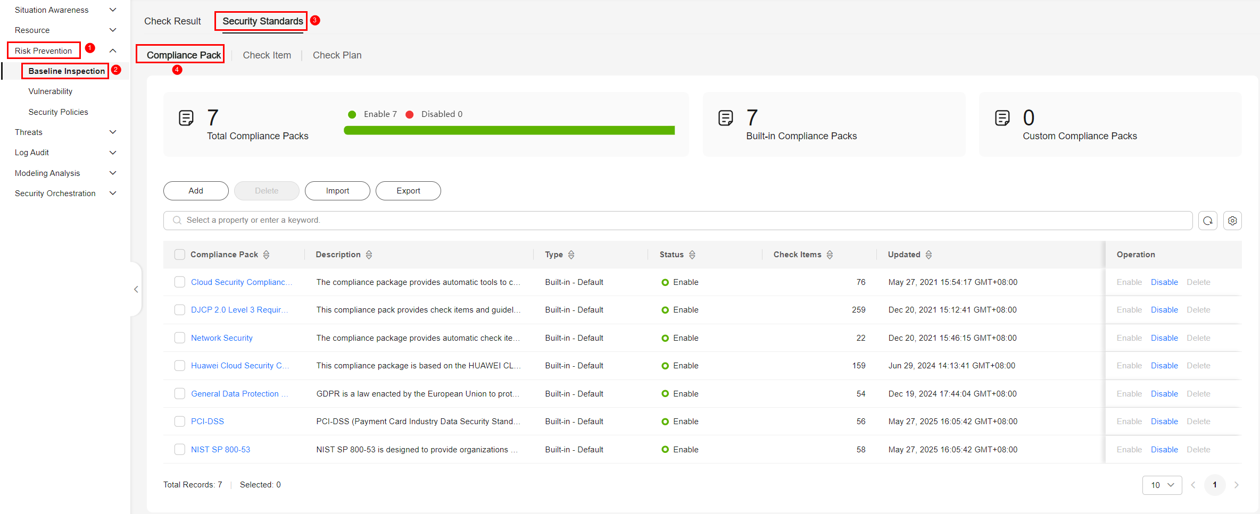Check the General Data Protection row checkbox

click(180, 394)
